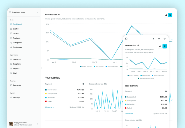The width and height of the screenshot is (185, 128).
Task: Click the dark teal Succeeded color swatch
Action: tap(46, 90)
